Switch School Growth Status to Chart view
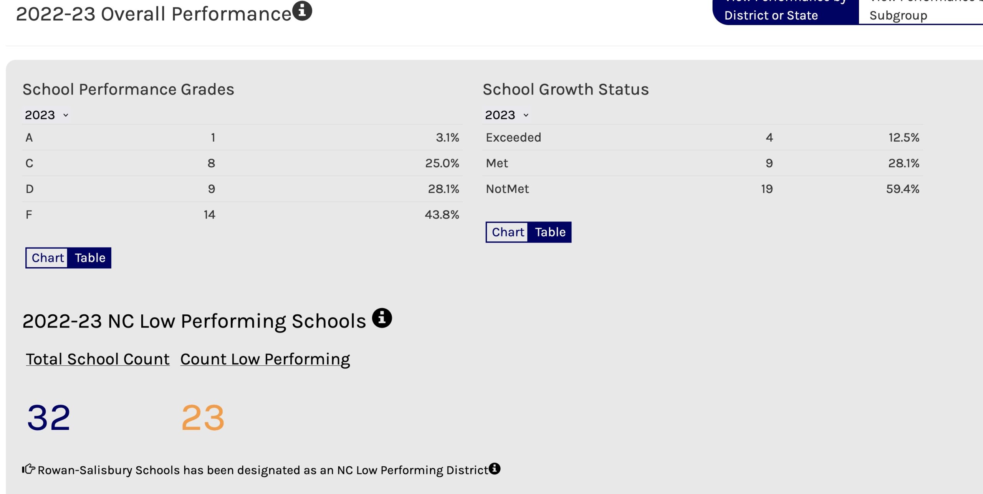This screenshot has height=494, width=983. (508, 232)
